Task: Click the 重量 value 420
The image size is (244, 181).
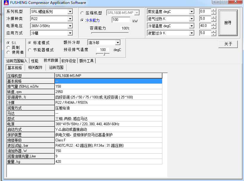Action: click(x=108, y=162)
